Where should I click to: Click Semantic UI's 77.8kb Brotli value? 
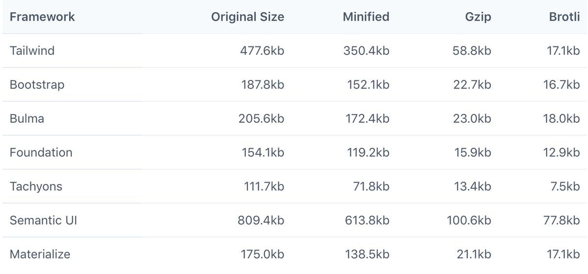click(x=561, y=220)
